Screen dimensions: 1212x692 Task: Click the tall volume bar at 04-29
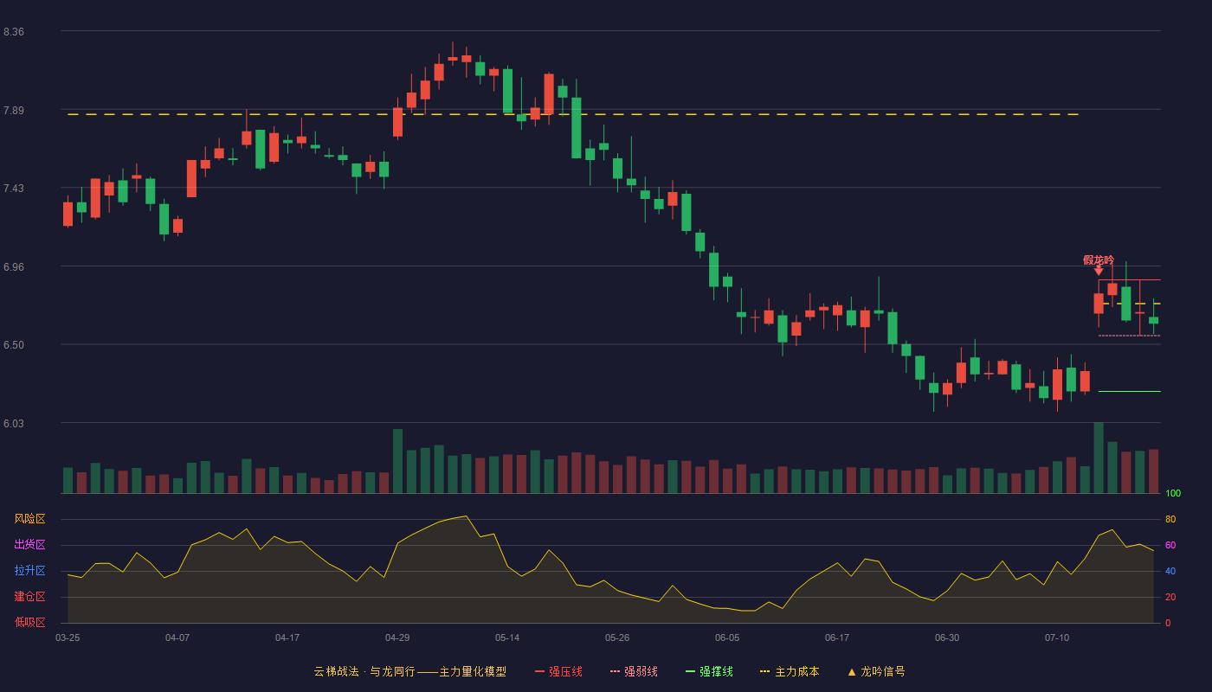tap(397, 461)
